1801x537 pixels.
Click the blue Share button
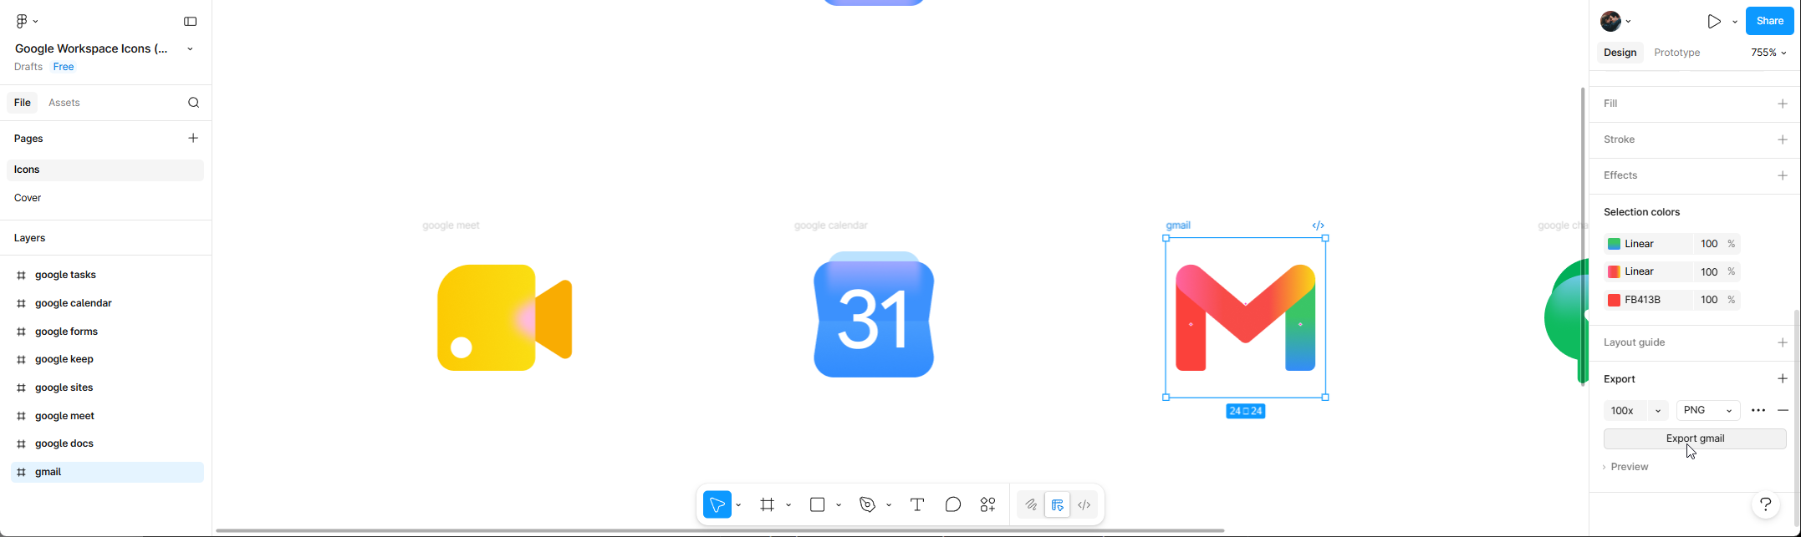click(x=1769, y=21)
